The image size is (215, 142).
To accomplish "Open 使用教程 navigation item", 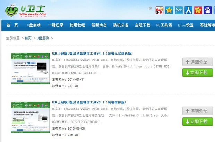I will pyautogui.click(x=77, y=25).
